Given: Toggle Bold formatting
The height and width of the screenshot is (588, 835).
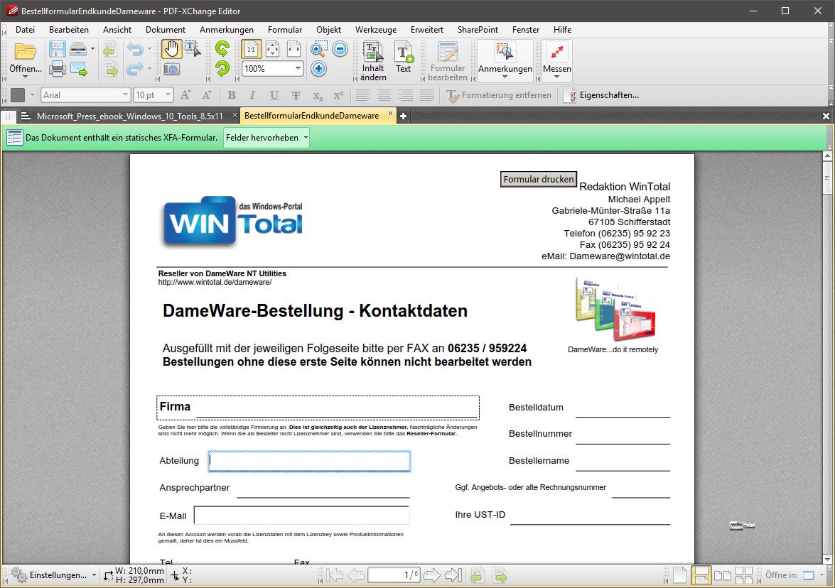Looking at the screenshot, I should pyautogui.click(x=231, y=95).
